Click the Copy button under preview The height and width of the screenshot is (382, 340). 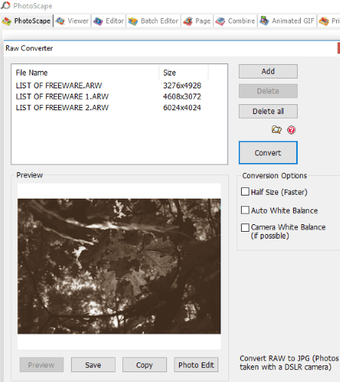click(144, 365)
